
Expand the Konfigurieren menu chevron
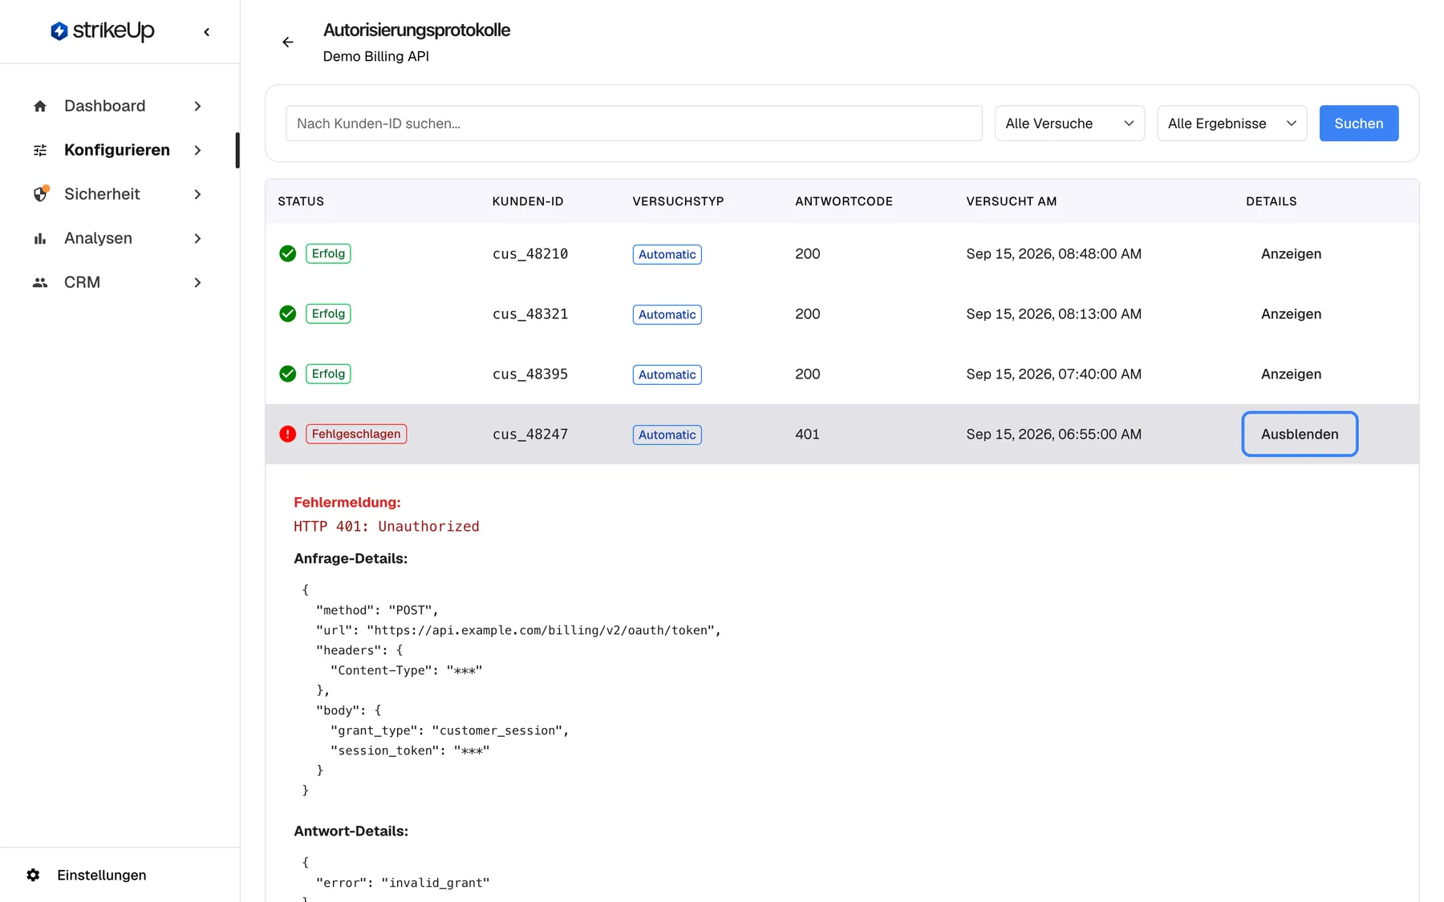point(197,151)
